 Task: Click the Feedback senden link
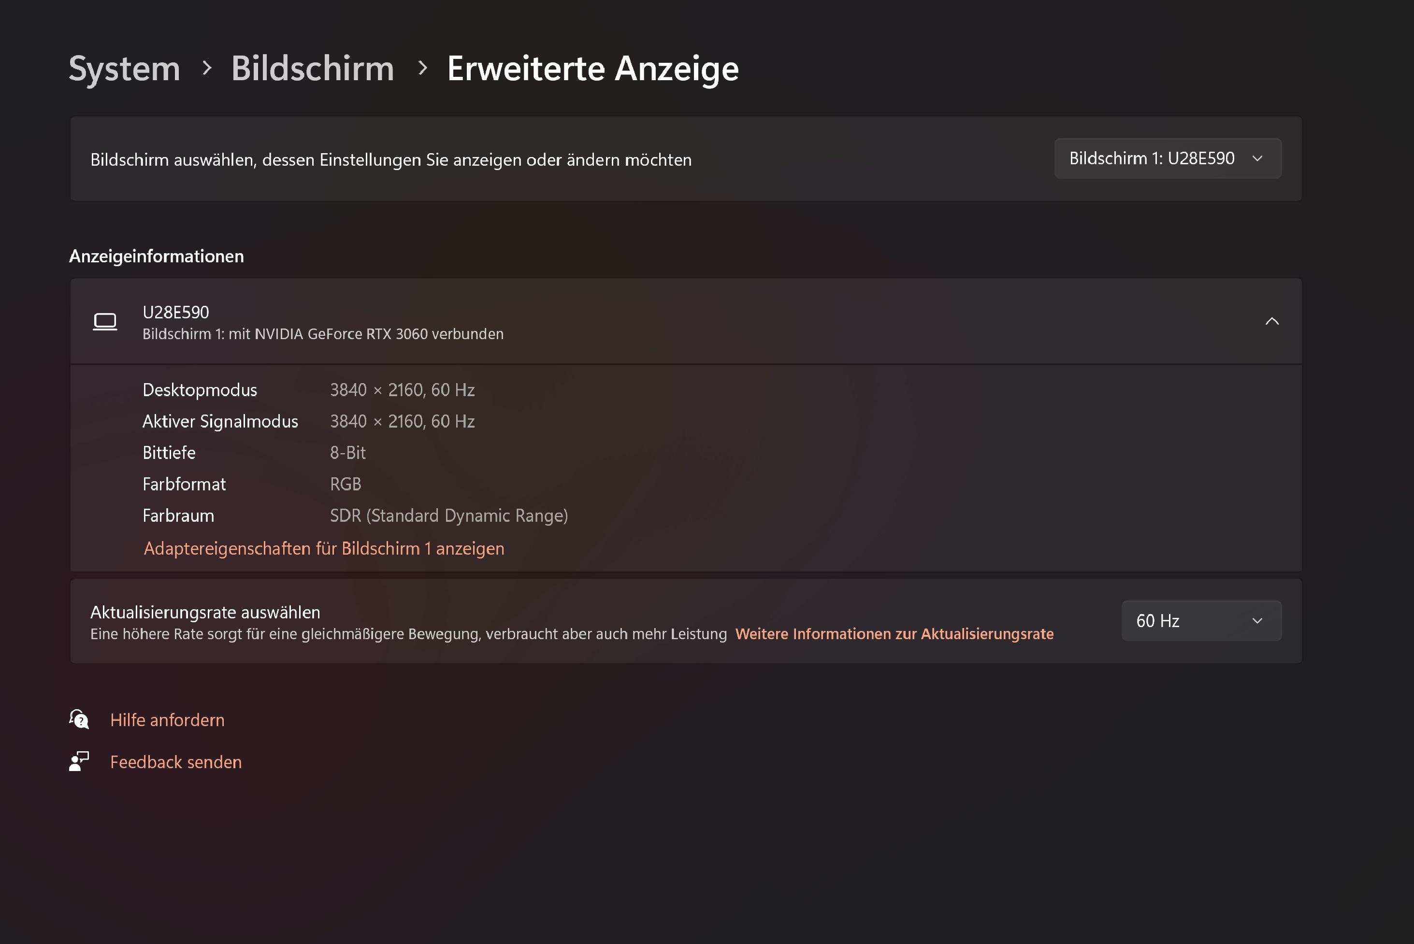(x=176, y=762)
